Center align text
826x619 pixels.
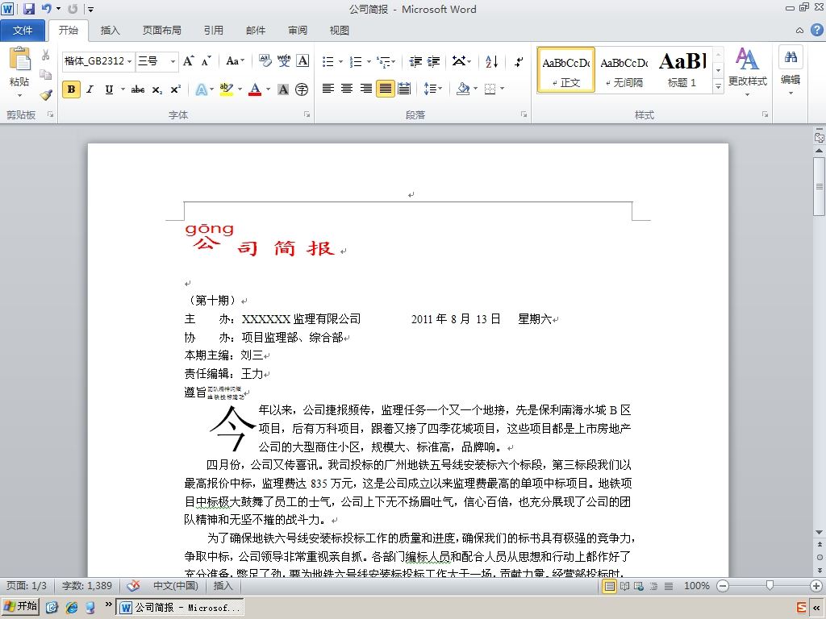[347, 89]
